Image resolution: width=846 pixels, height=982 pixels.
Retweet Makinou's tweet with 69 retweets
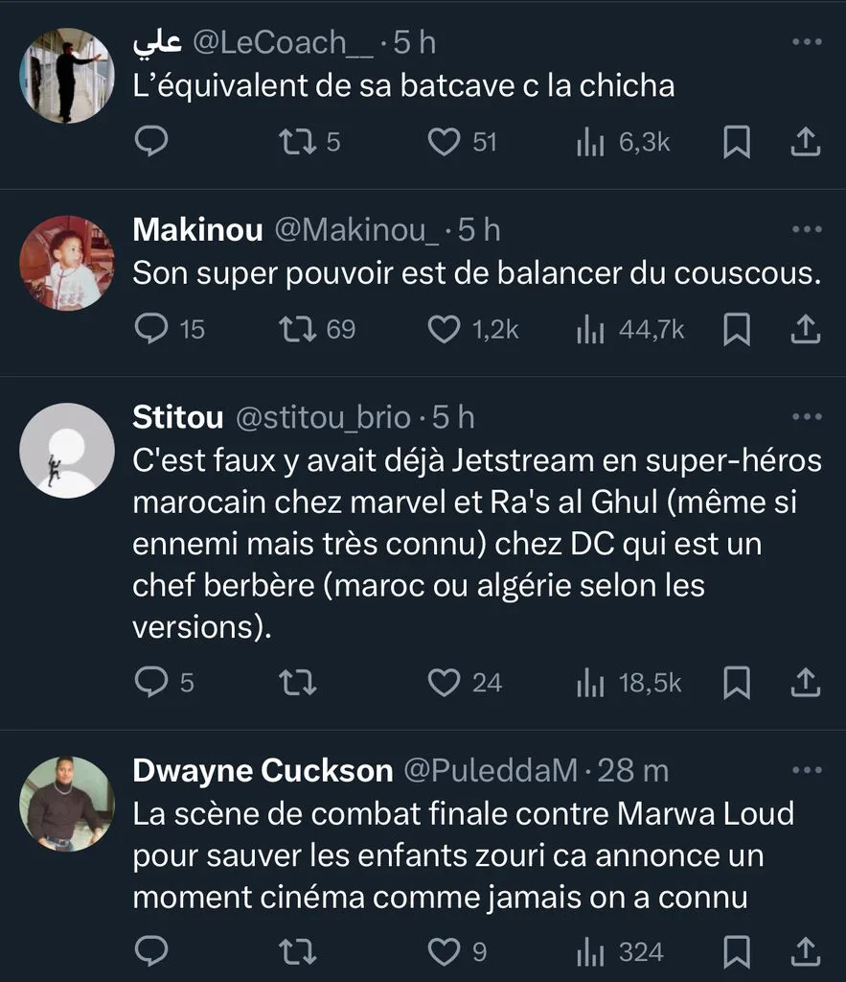pyautogui.click(x=297, y=329)
